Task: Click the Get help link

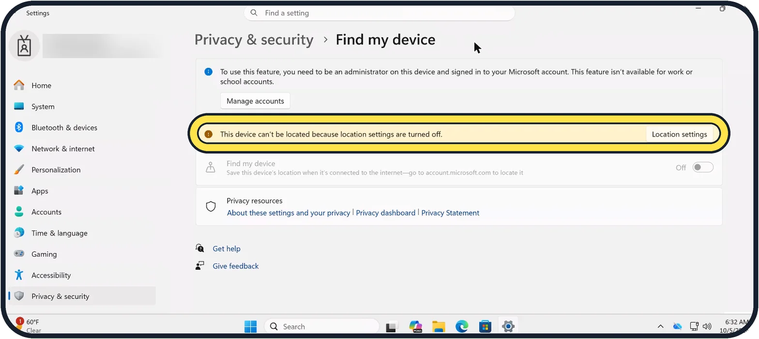Action: pos(227,248)
